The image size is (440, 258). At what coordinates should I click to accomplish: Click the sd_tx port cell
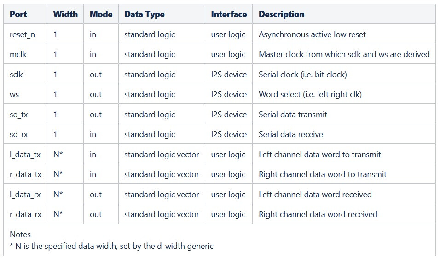tap(19, 115)
